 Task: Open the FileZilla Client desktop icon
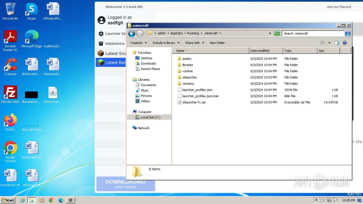coord(10,95)
